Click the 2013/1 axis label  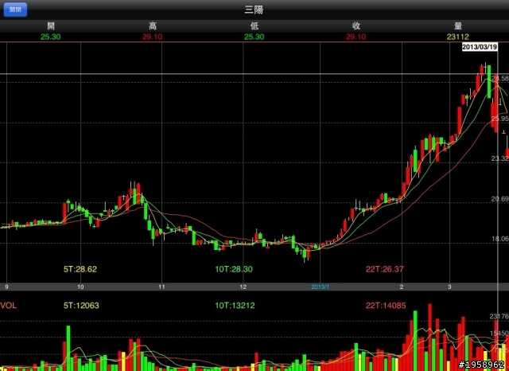pyautogui.click(x=320, y=287)
